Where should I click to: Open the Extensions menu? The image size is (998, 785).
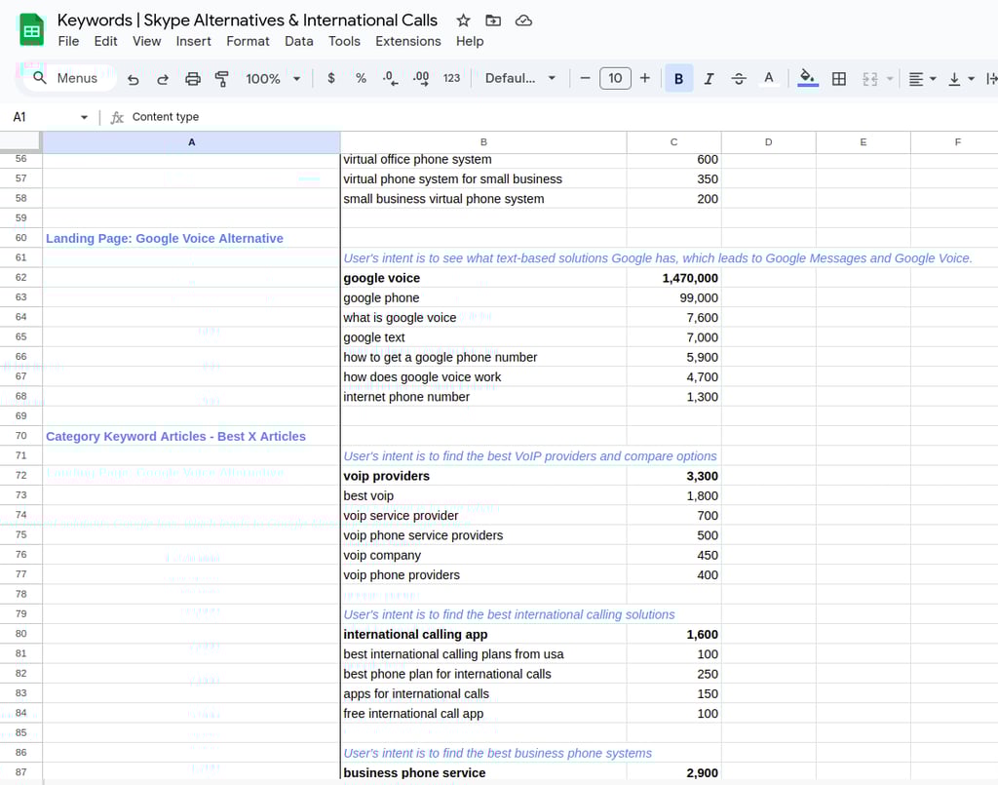coord(408,41)
